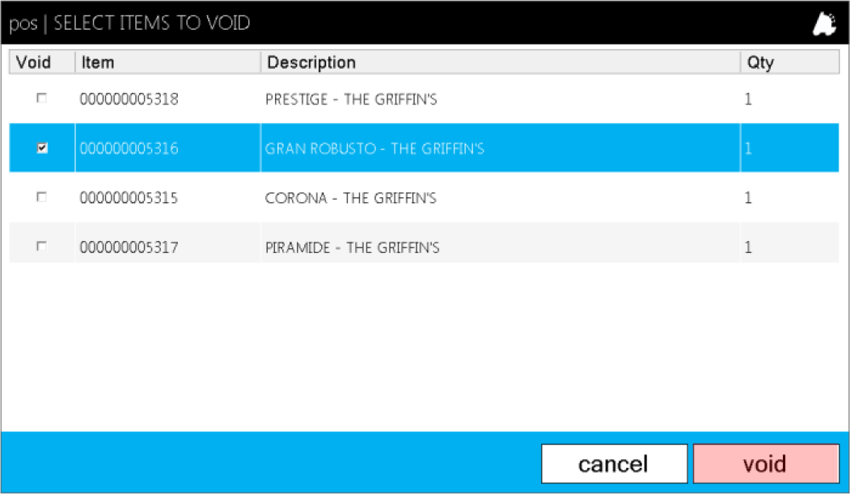The image size is (850, 494).
Task: Click the void button
Action: (x=765, y=463)
